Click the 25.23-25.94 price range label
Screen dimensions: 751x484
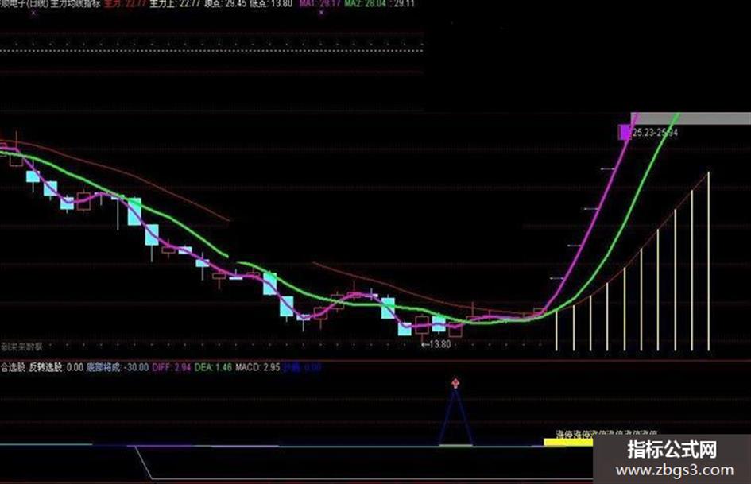tap(655, 132)
